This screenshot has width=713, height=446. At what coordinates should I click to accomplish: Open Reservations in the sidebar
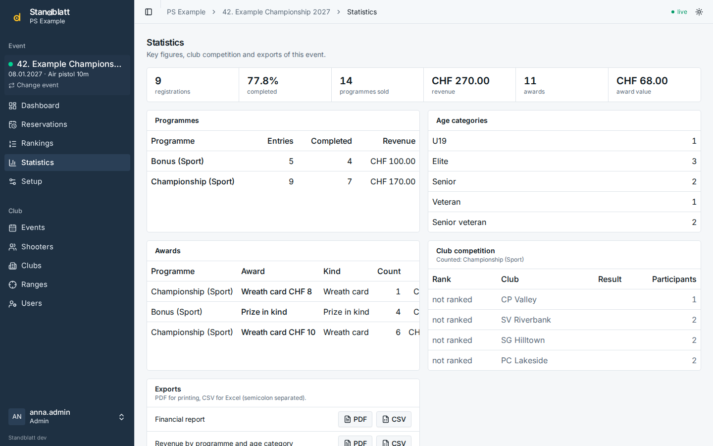[67, 124]
